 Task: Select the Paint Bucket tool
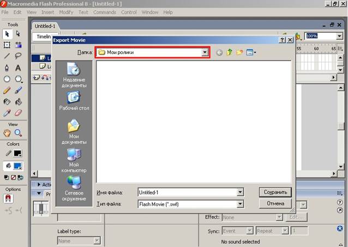click(18, 101)
